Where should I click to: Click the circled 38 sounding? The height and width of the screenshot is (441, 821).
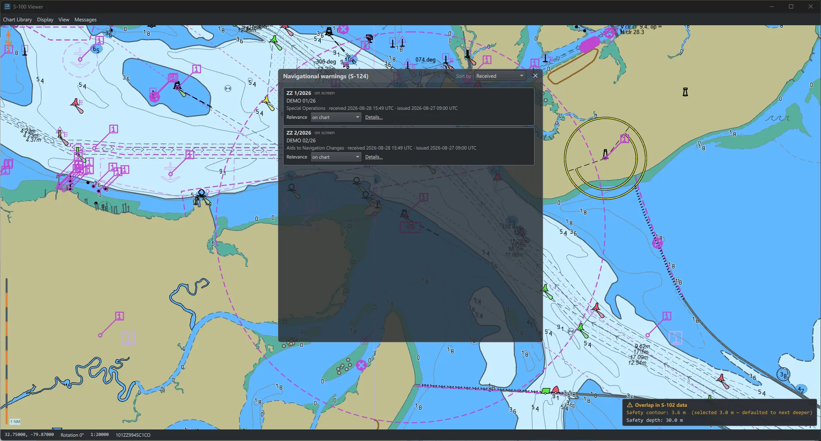pyautogui.click(x=783, y=375)
